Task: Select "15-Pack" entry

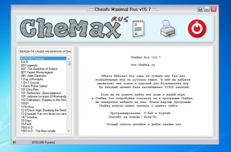Action: (x=43, y=124)
